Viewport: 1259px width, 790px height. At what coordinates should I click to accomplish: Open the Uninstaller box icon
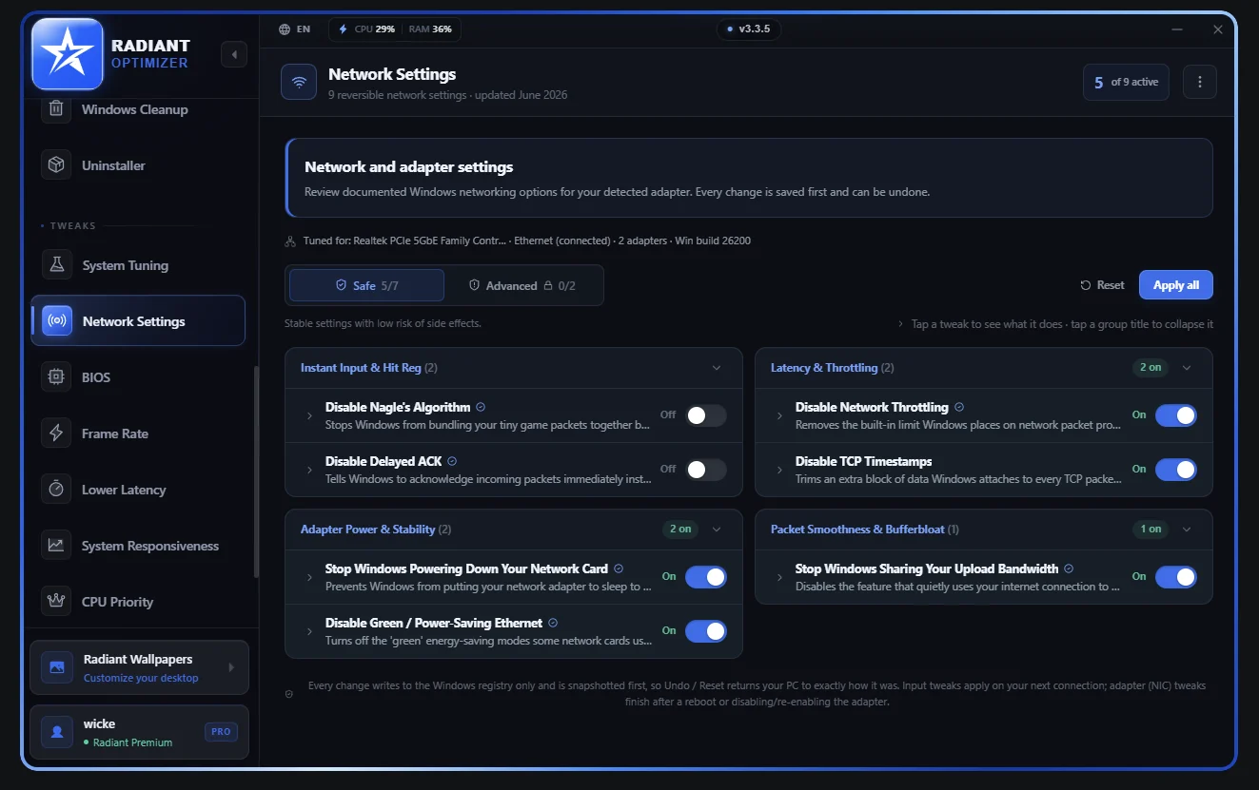(56, 165)
